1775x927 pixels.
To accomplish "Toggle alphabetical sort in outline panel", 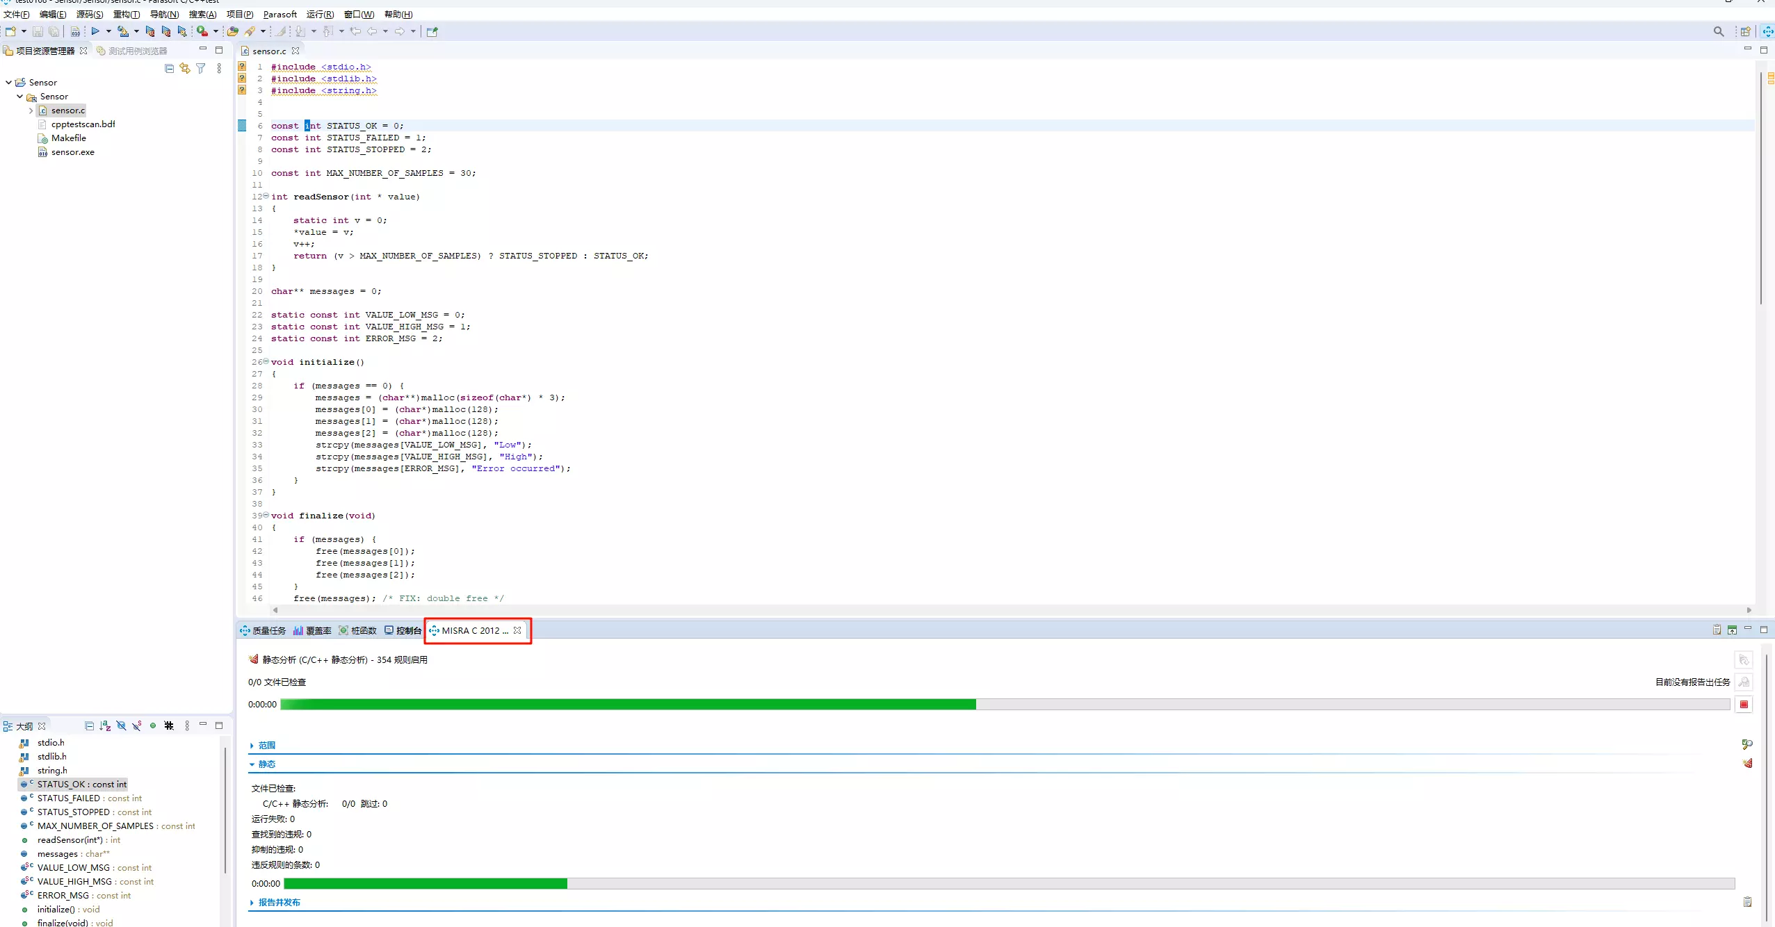I will [x=105, y=725].
